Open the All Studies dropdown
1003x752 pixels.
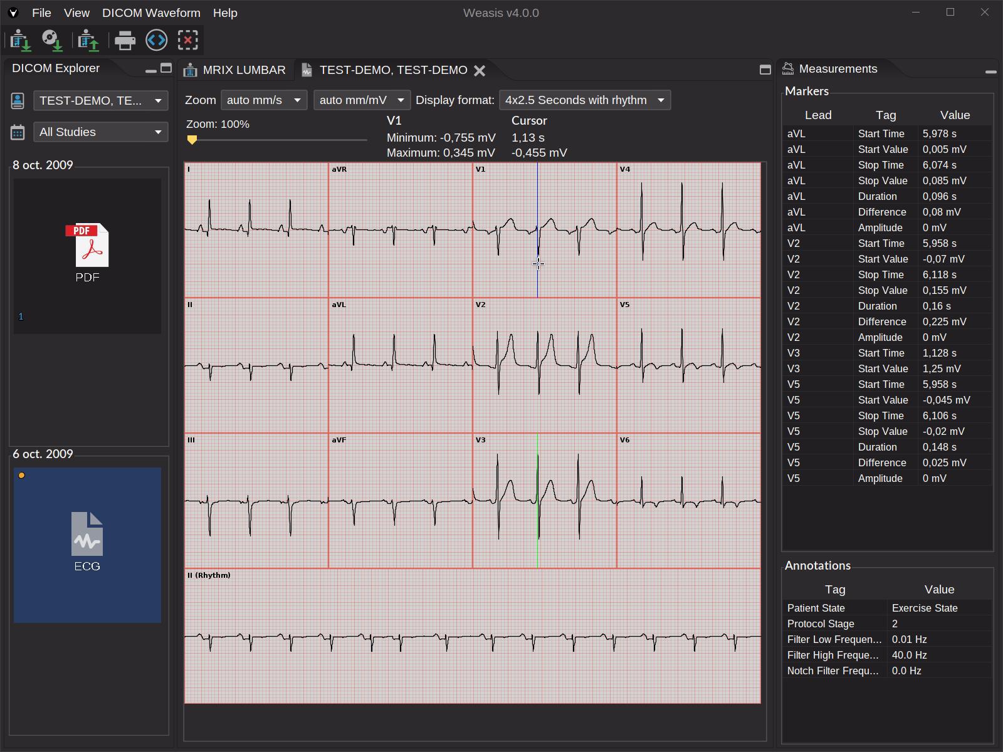pyautogui.click(x=100, y=132)
